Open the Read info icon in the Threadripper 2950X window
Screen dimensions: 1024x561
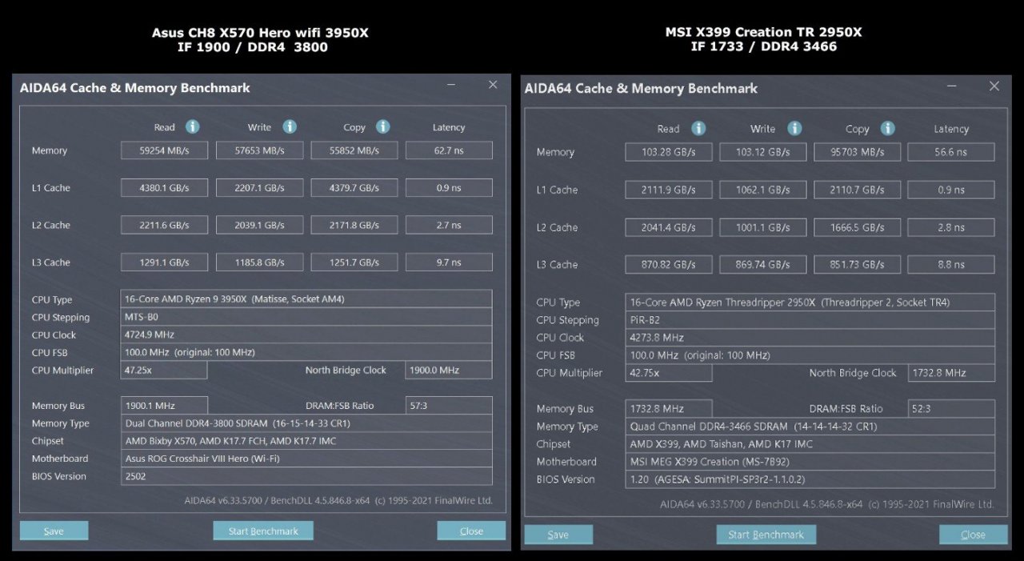point(698,129)
